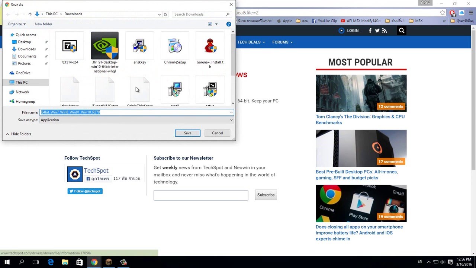Click New folder in the dialog toolbar

point(44,24)
